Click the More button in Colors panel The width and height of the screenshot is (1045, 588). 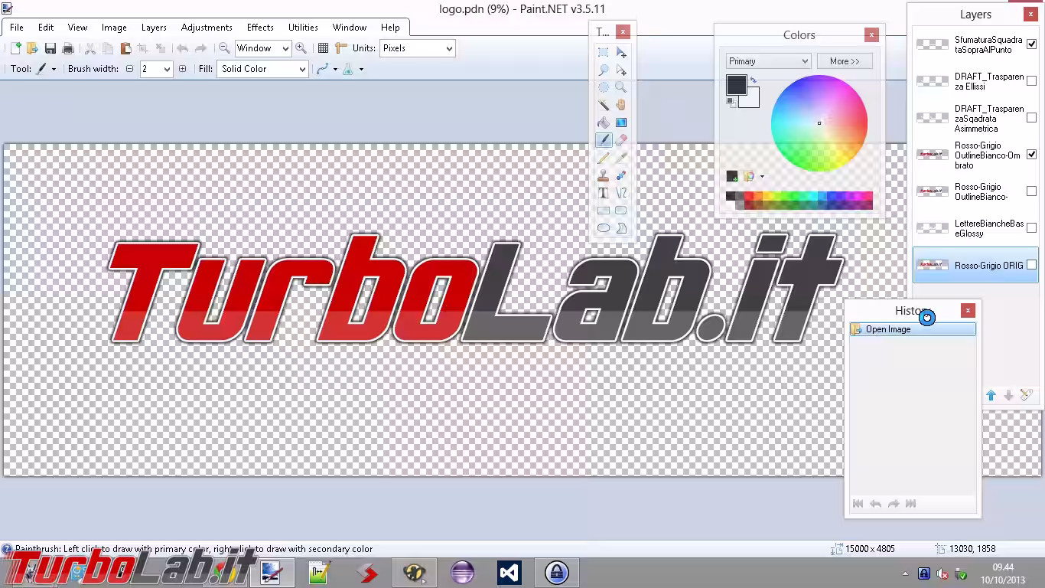845,60
